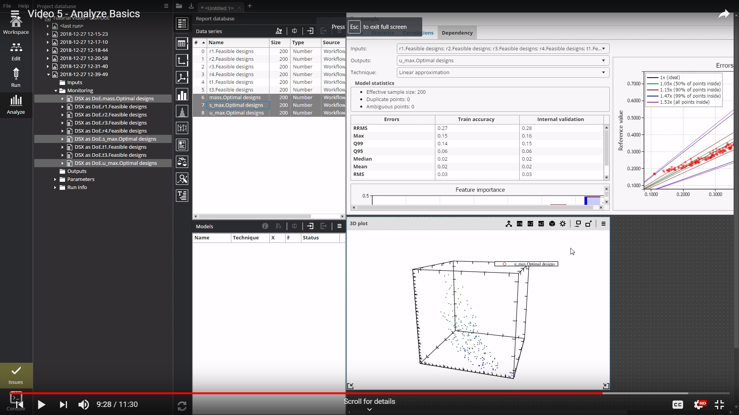Viewport: 739px width, 415px height.
Task: Add a page or report viewer
Action: pos(182,145)
